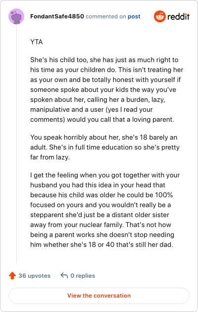Click the orange Reddit Snoo logo
The image size is (198, 312).
(x=159, y=16)
